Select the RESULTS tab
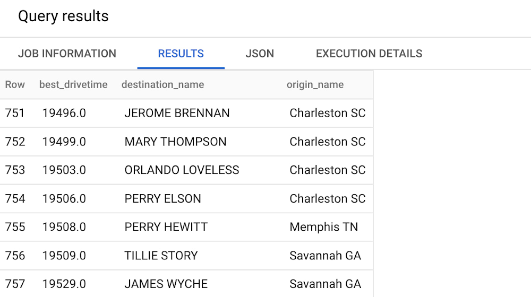Screen dimensions: 531x297 point(181,54)
